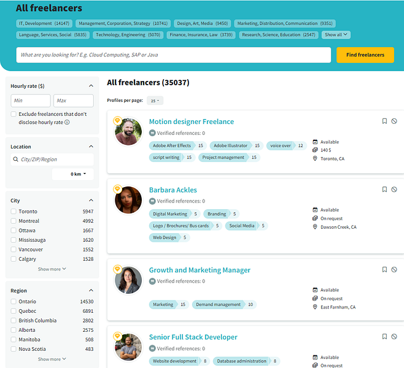Expand Show all categories
This screenshot has width=404, height=368.
[x=336, y=35]
